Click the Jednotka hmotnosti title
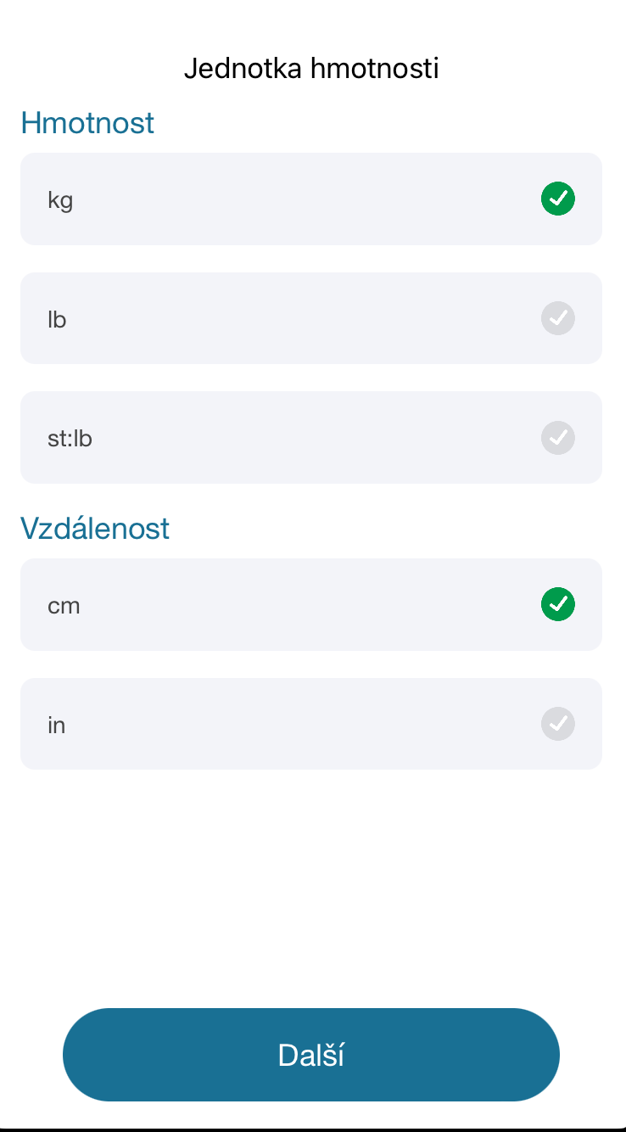Viewport: 626px width, 1132px height. pos(311,68)
